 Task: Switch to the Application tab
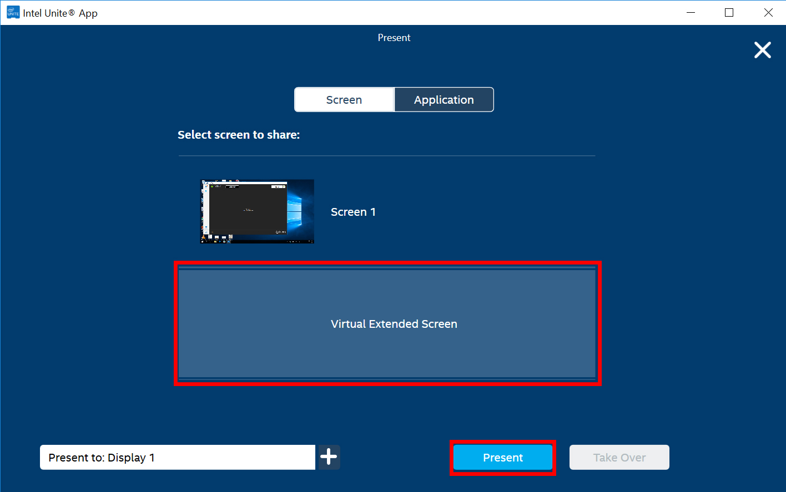tap(444, 100)
